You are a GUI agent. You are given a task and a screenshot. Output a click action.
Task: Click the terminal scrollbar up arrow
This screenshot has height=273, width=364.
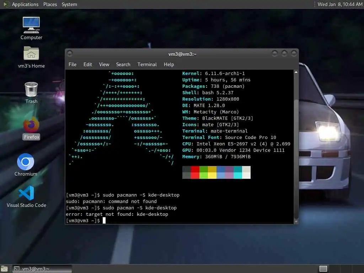pos(296,73)
